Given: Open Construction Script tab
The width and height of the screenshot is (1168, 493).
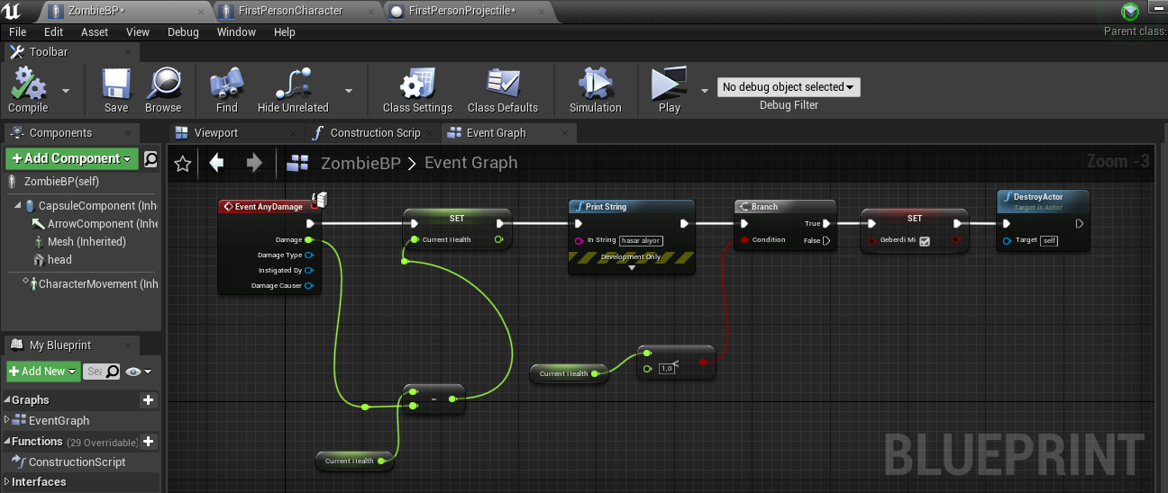Looking at the screenshot, I should point(375,132).
